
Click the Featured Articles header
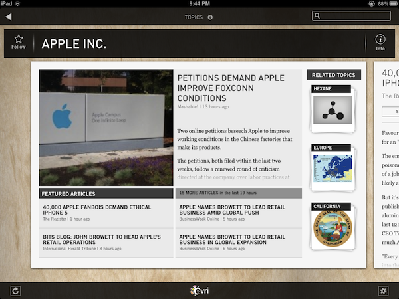click(x=106, y=193)
